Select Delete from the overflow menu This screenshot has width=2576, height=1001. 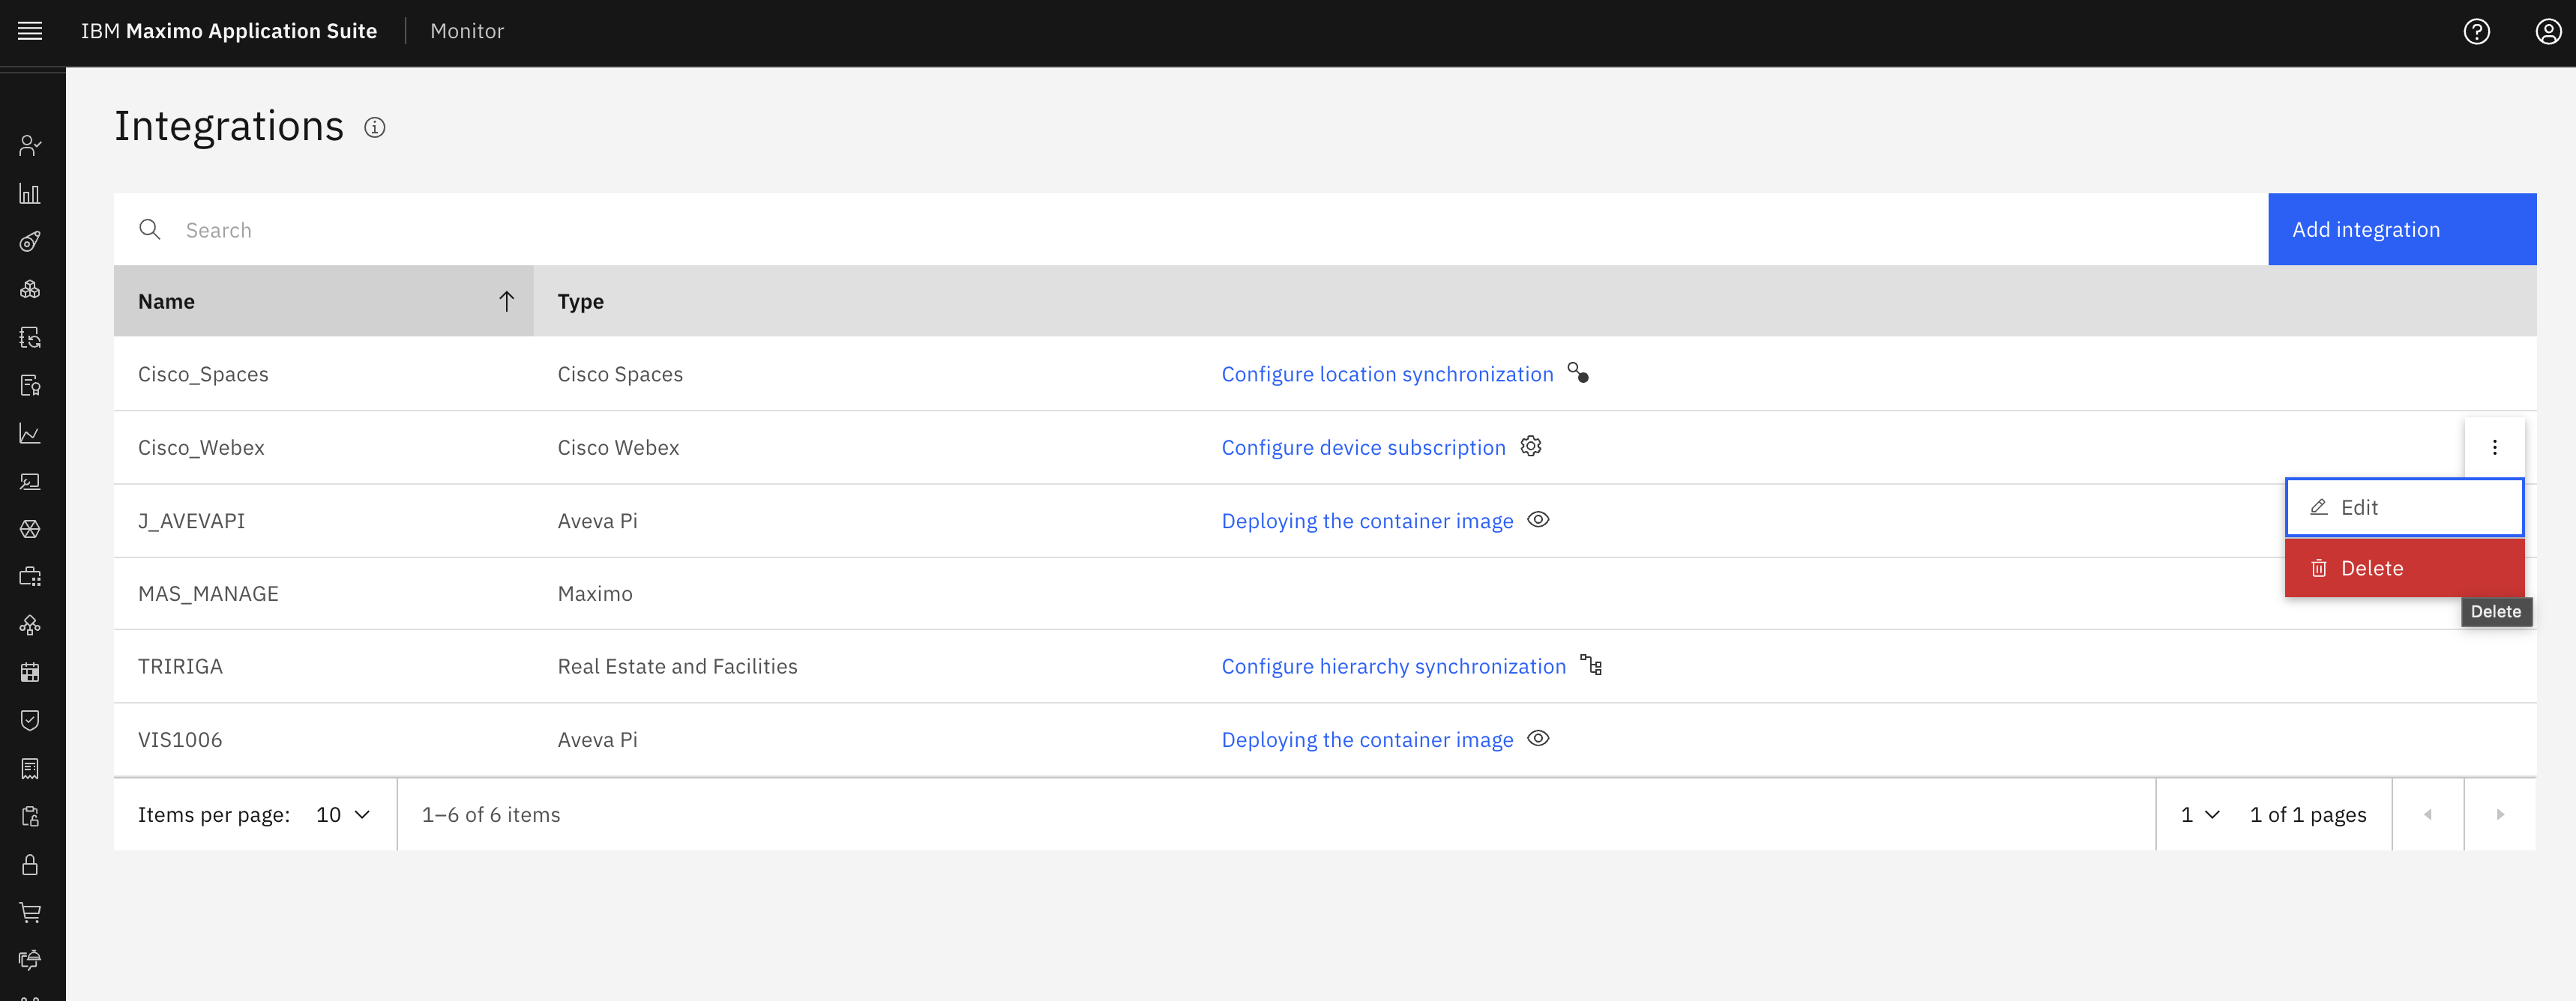coord(2404,569)
